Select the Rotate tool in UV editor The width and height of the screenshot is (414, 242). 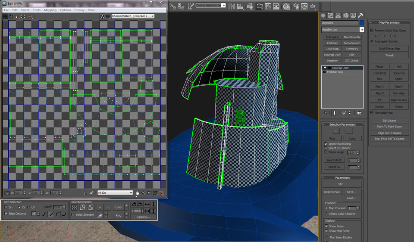10,16
